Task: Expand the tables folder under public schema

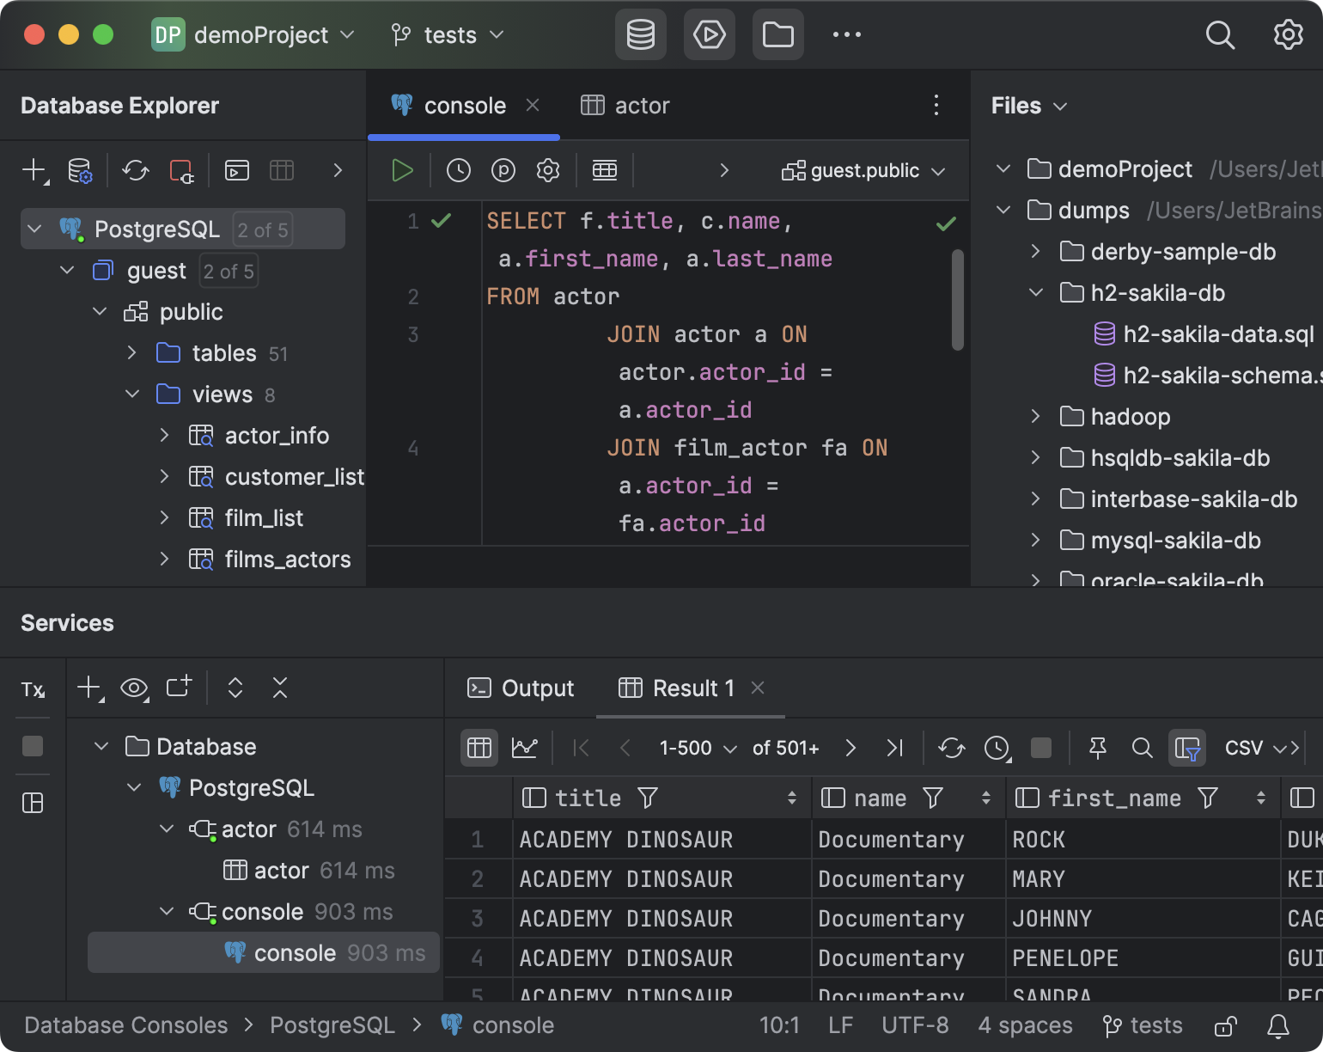Action: [x=132, y=352]
